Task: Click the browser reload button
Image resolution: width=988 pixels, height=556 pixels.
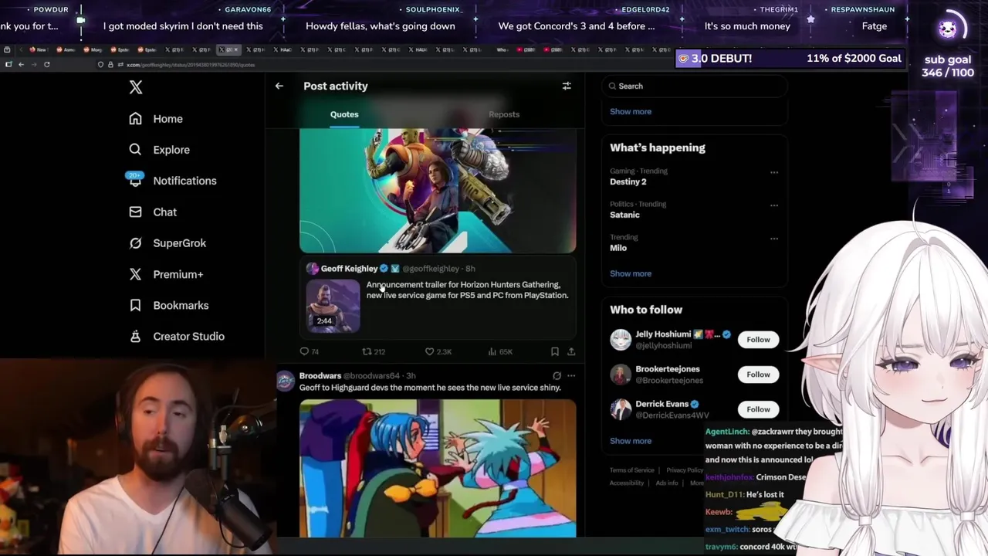Action: 47,65
